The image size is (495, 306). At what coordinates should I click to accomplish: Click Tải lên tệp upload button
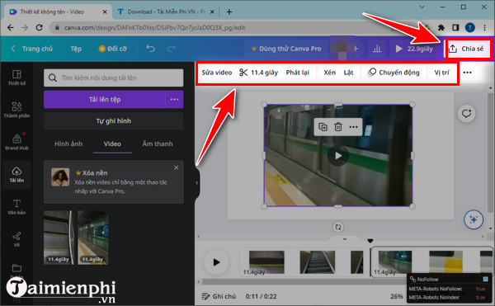tap(105, 99)
